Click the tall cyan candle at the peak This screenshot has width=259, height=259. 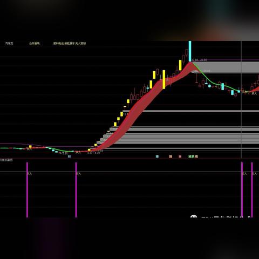[x=190, y=51]
